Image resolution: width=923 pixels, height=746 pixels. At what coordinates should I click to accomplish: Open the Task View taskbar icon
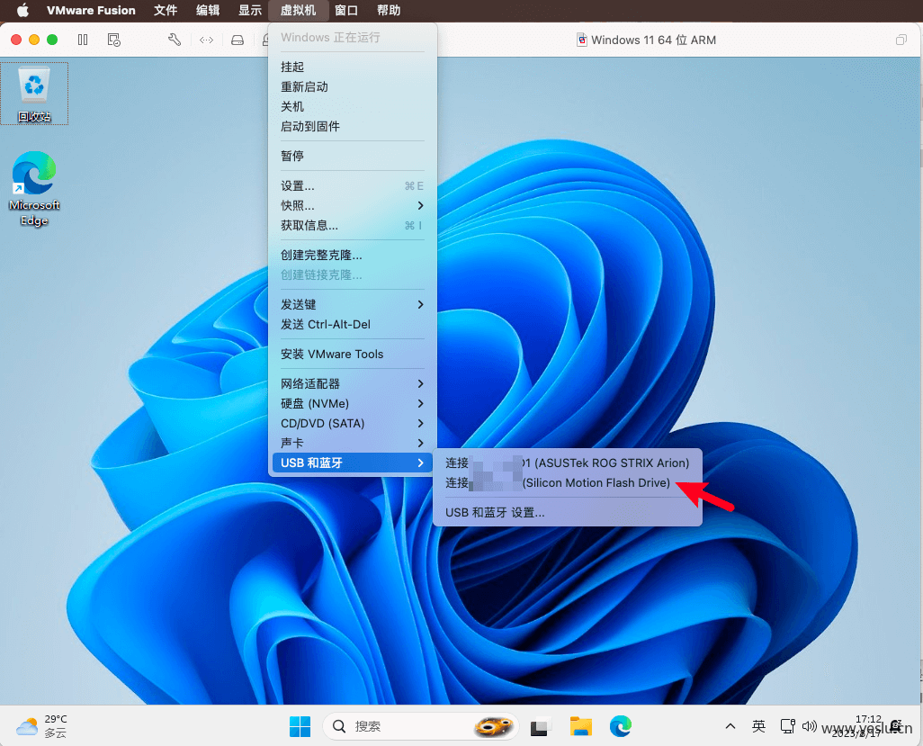(541, 726)
